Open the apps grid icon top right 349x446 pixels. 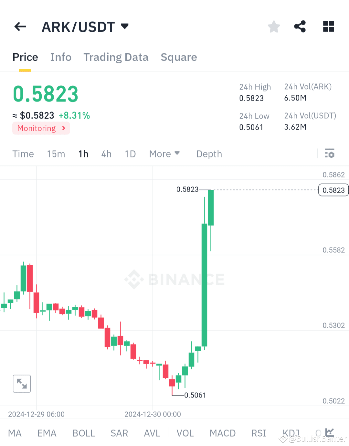pos(328,27)
